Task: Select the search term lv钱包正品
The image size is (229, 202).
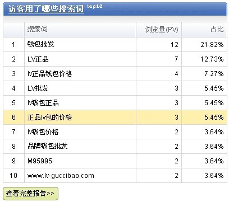Action: click(x=43, y=103)
